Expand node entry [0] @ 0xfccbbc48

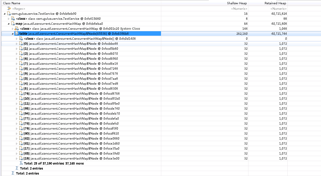pos(17,44)
